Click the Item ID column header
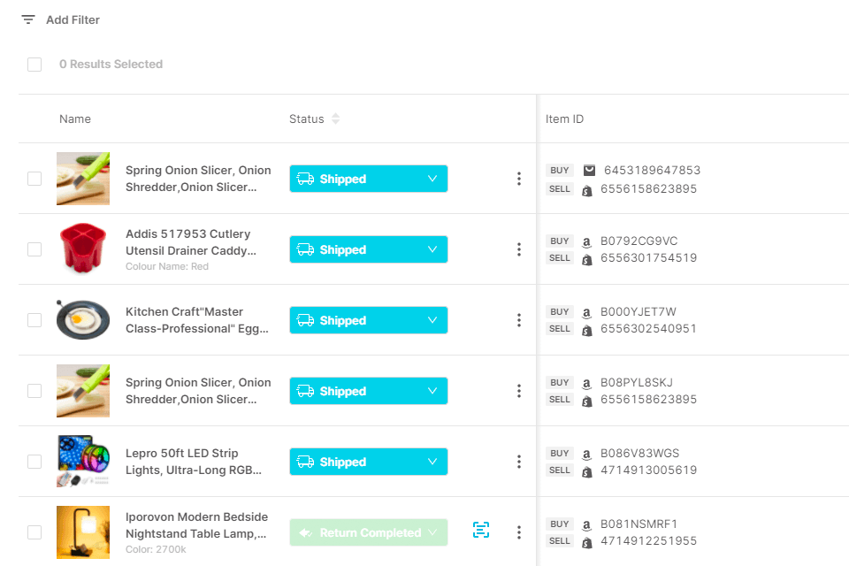 (564, 119)
